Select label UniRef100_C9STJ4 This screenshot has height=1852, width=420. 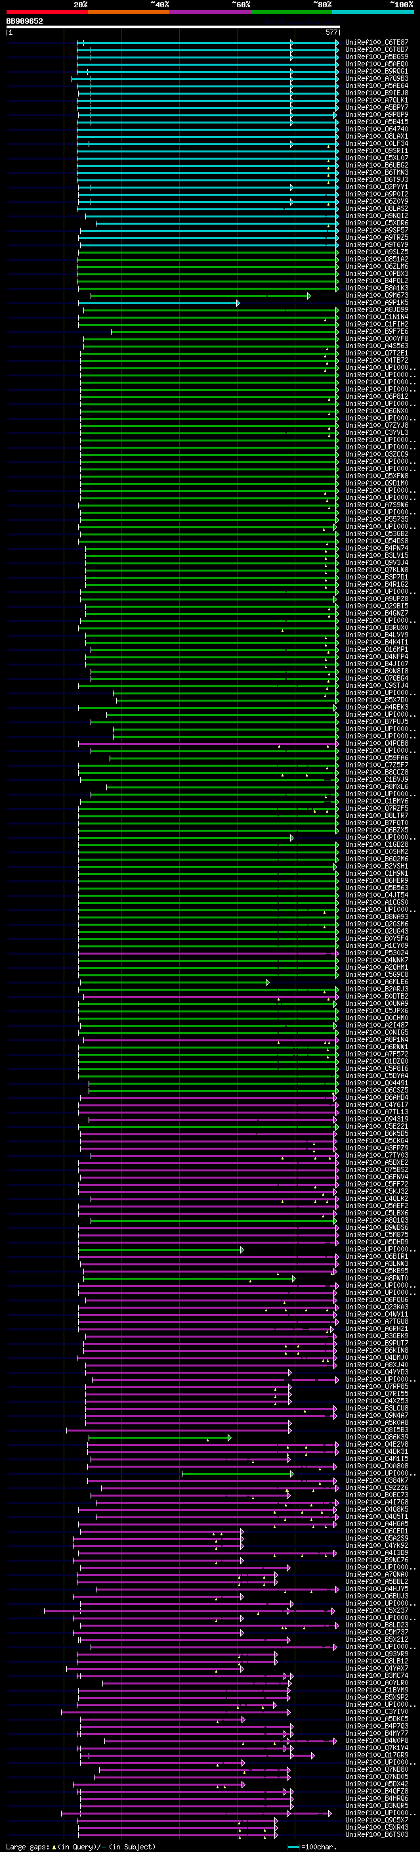[x=377, y=685]
